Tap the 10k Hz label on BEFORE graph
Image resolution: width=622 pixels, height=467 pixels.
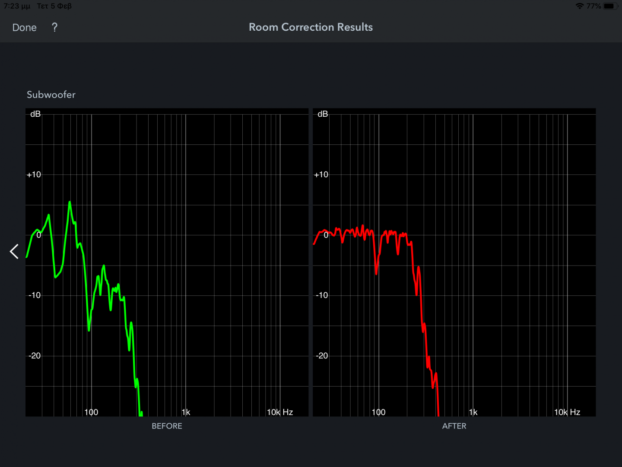pyautogui.click(x=280, y=412)
